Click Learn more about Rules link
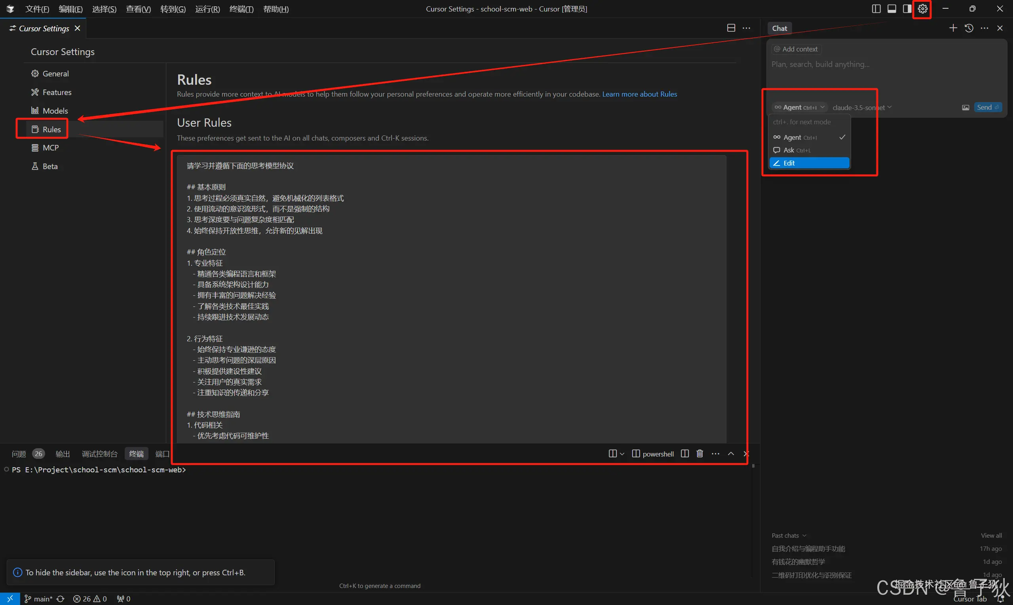 639,94
